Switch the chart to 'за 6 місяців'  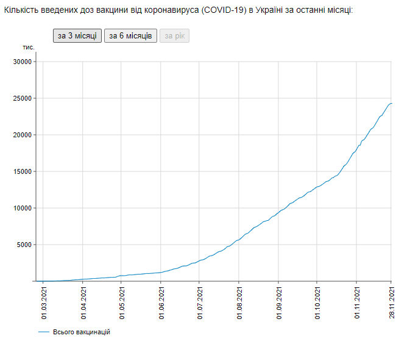coord(130,36)
